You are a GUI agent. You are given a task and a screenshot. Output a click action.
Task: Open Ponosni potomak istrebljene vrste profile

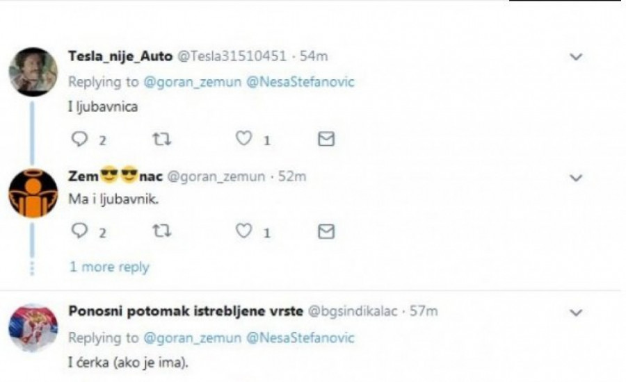[186, 311]
